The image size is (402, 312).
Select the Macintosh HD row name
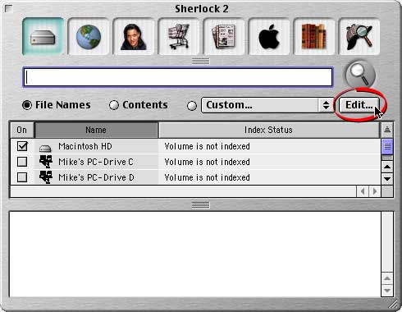[x=85, y=146]
